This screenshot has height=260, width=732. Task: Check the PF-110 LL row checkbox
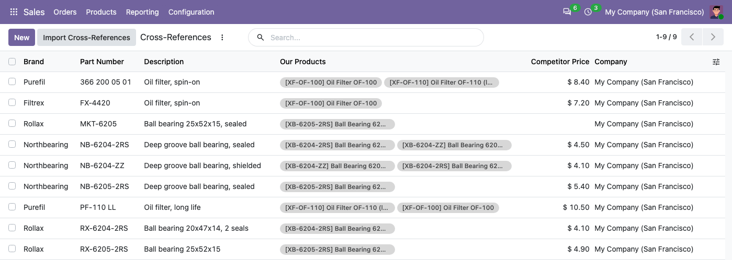coord(12,207)
